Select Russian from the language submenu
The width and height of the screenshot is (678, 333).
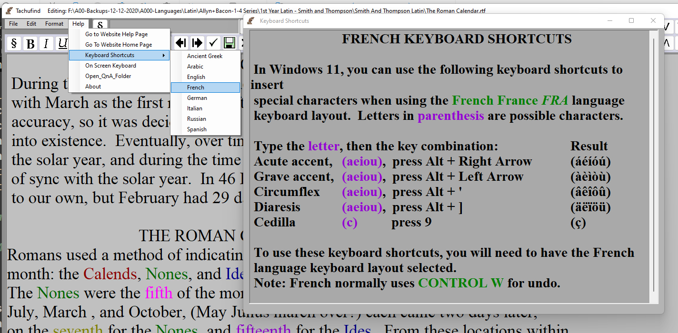[x=195, y=118]
